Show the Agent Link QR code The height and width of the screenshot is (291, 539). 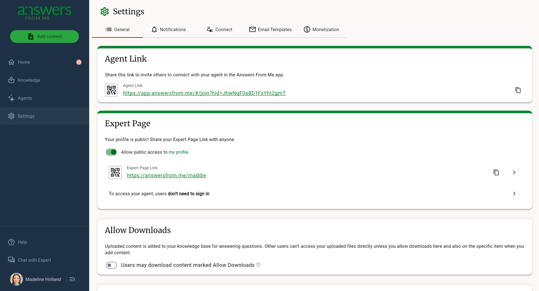[x=111, y=90]
